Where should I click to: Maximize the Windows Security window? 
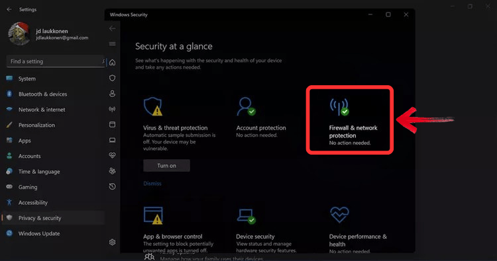(x=388, y=15)
